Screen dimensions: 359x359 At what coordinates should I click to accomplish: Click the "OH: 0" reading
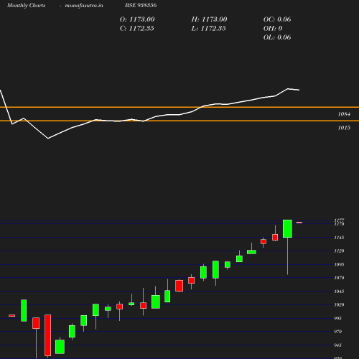(x=273, y=28)
